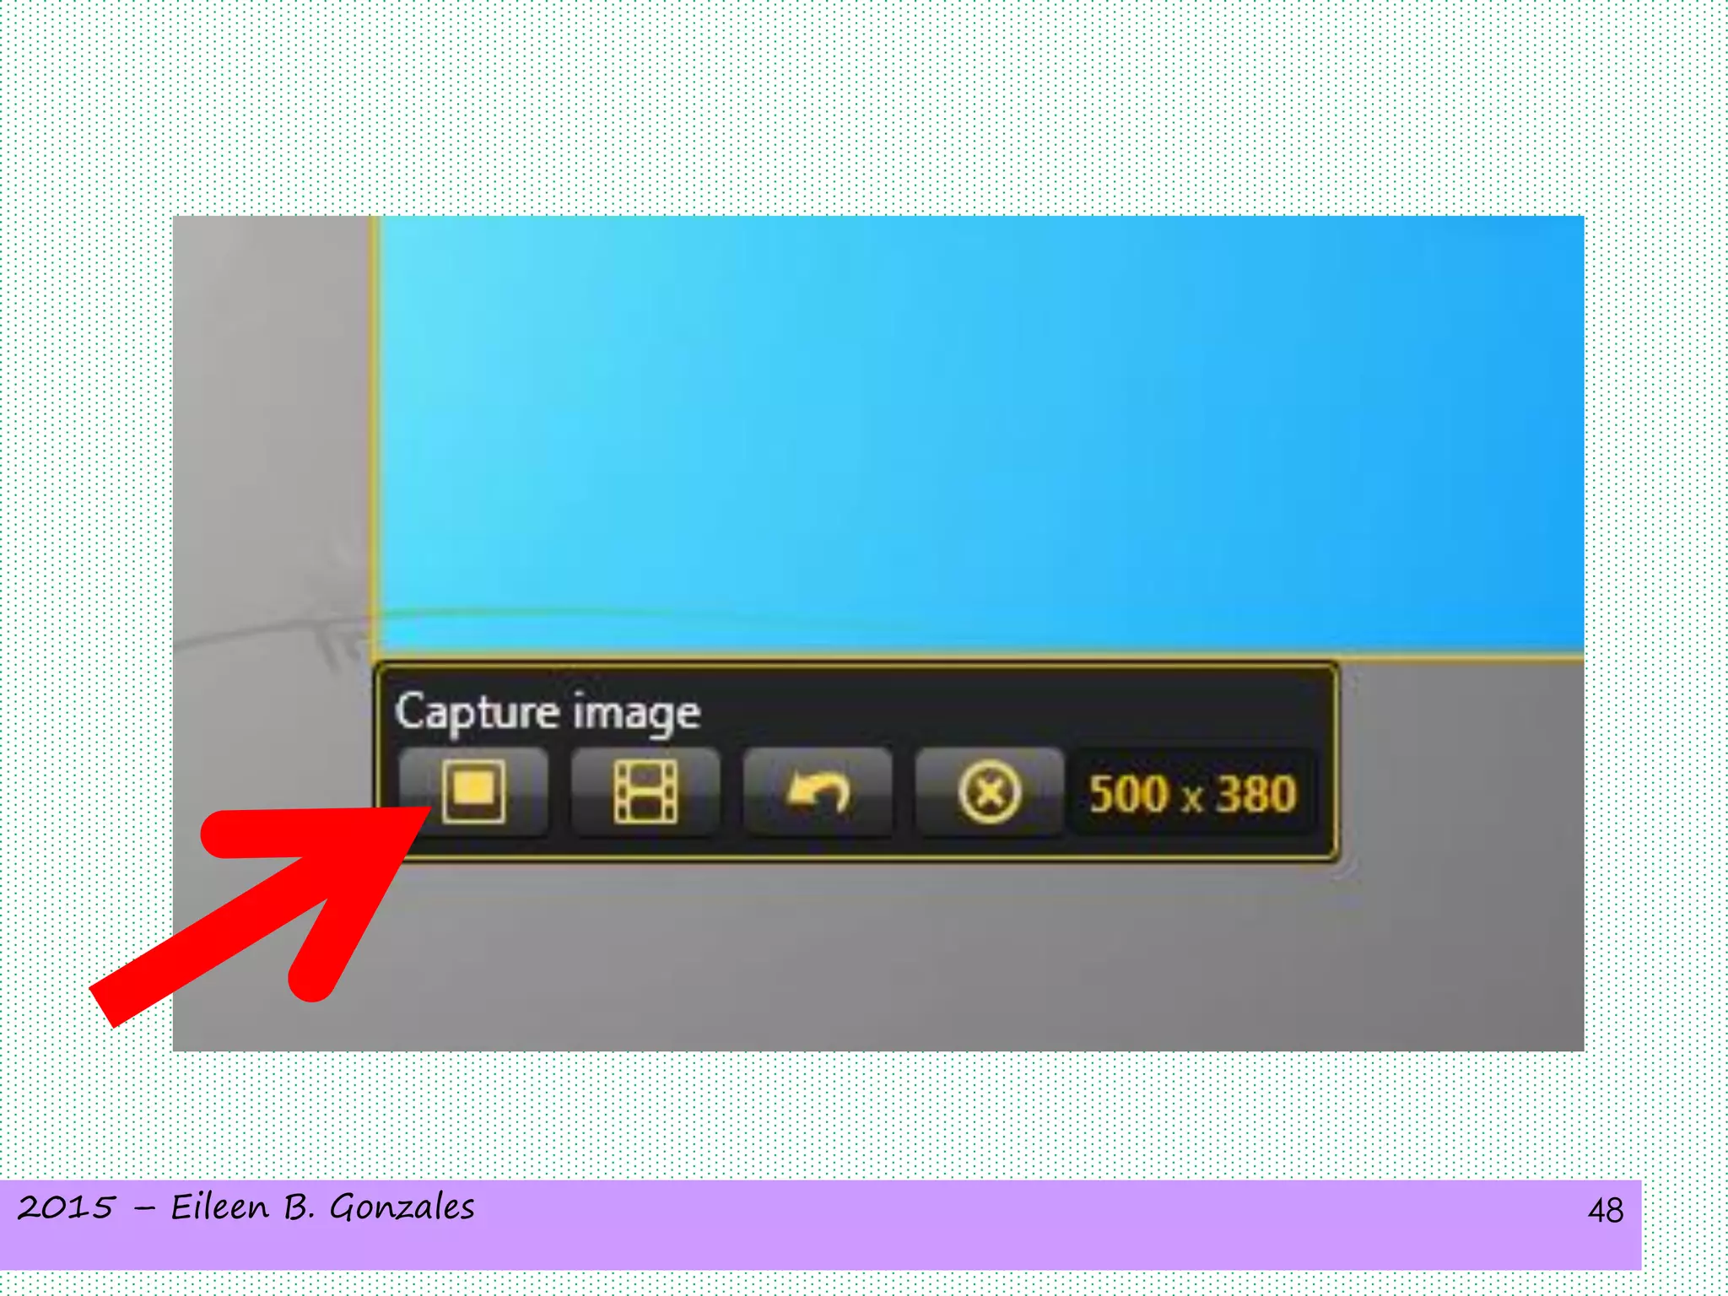This screenshot has width=1728, height=1296.
Task: Click the width value 500
Action: click(x=1128, y=794)
